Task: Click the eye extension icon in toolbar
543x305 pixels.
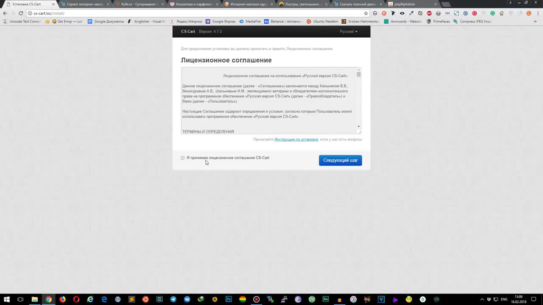Action: (x=402, y=13)
